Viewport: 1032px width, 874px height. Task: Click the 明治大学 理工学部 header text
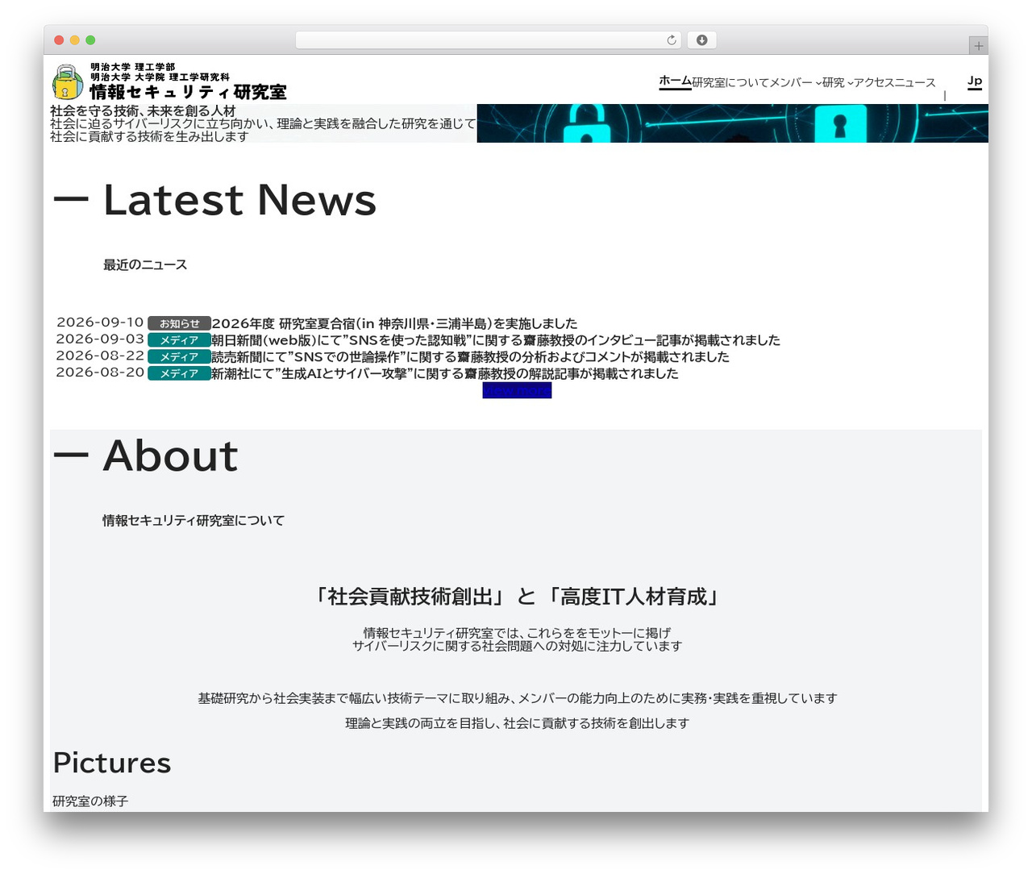(132, 67)
